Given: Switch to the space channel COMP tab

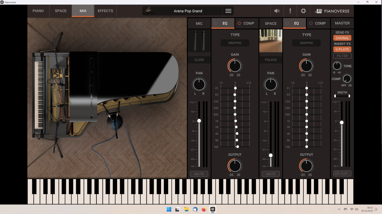Looking at the screenshot, I should tap(318, 23).
